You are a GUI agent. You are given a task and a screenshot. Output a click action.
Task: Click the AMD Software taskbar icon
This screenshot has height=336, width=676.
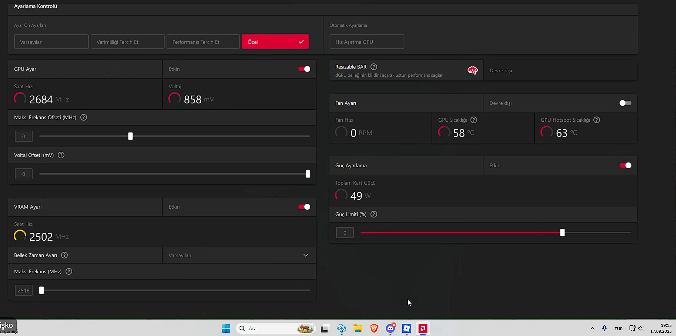tap(423, 328)
